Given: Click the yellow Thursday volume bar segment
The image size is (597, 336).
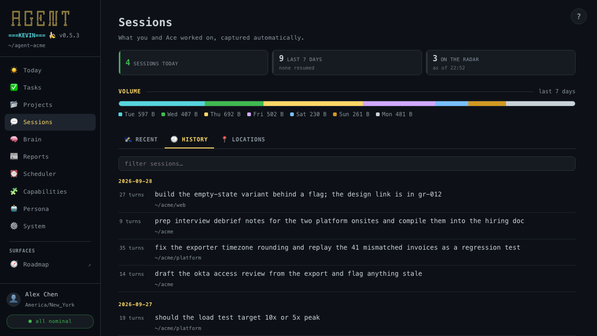Looking at the screenshot, I should [x=313, y=104].
